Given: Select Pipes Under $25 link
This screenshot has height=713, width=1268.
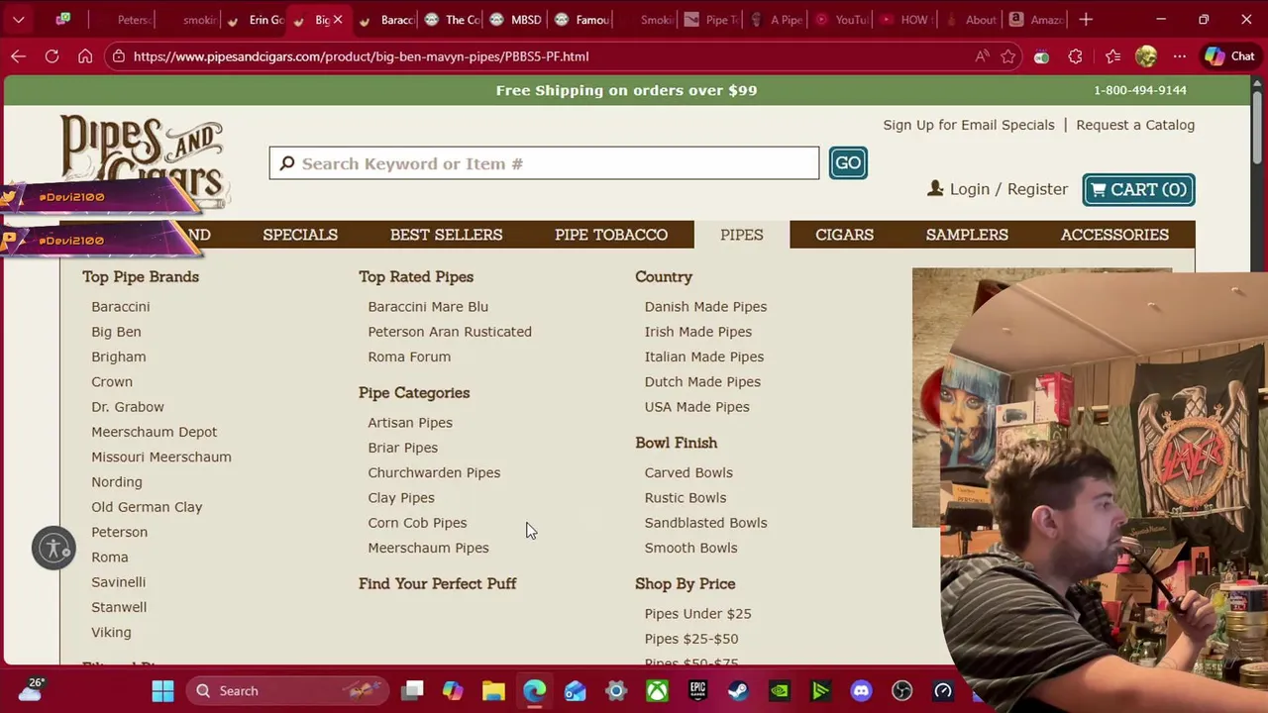Looking at the screenshot, I should 697,614.
